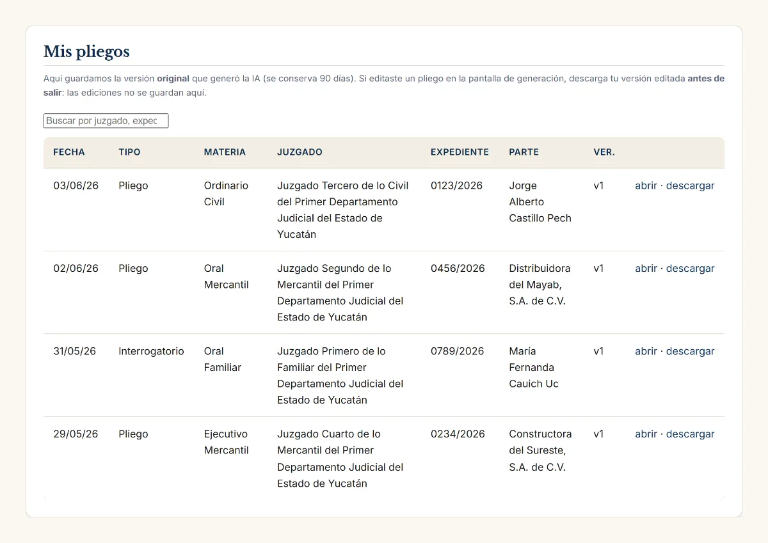
Task: Click party 'Distribuidora del Mayab, S.A. de C.V.'
Action: tap(540, 285)
